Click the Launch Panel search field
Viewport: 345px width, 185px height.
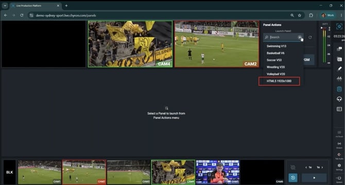coord(283,38)
